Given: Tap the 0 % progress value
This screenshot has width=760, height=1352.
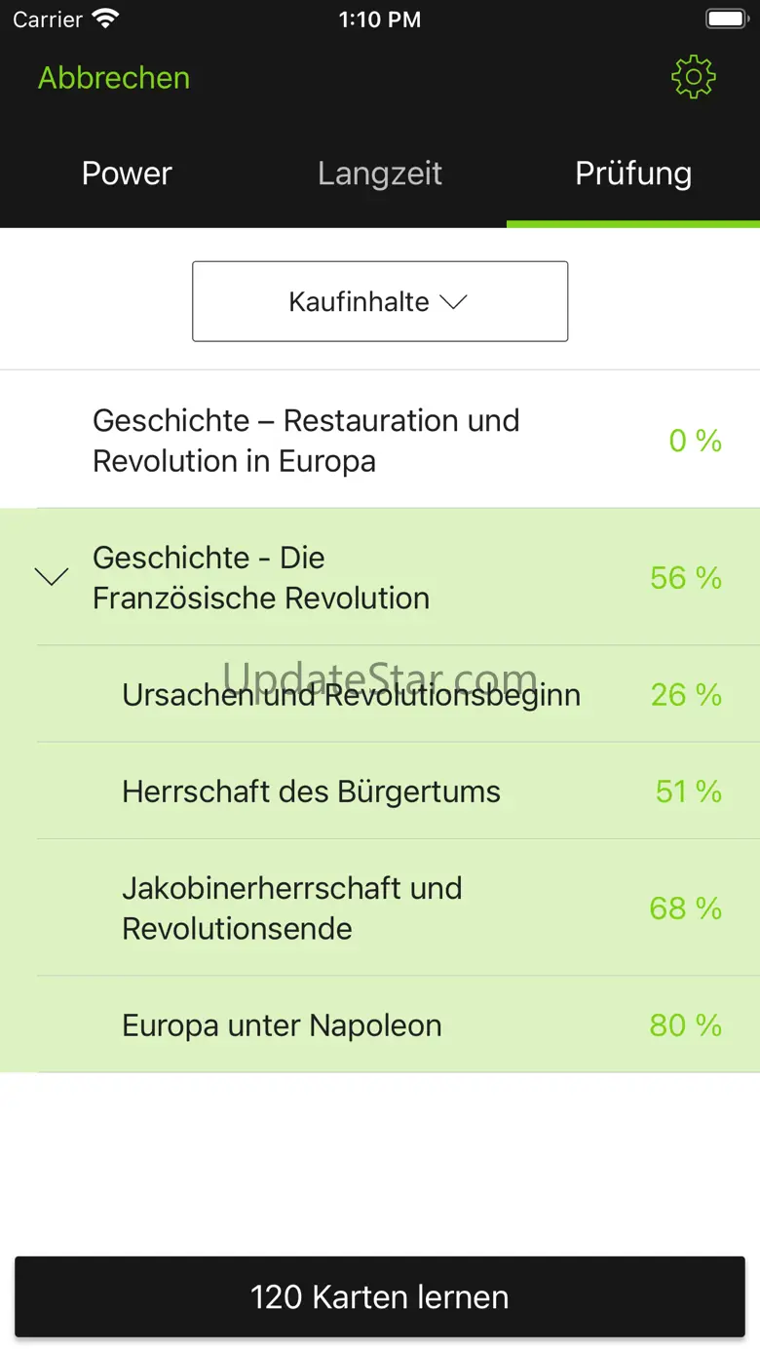Looking at the screenshot, I should [695, 441].
